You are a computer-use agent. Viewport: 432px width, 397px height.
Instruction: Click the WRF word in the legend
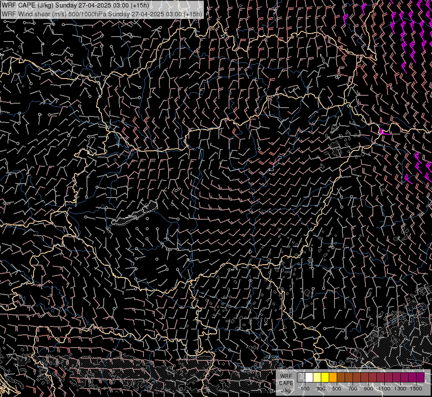pos(286,376)
